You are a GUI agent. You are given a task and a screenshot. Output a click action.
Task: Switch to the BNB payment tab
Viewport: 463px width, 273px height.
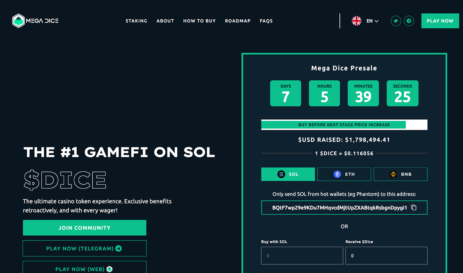pyautogui.click(x=400, y=174)
